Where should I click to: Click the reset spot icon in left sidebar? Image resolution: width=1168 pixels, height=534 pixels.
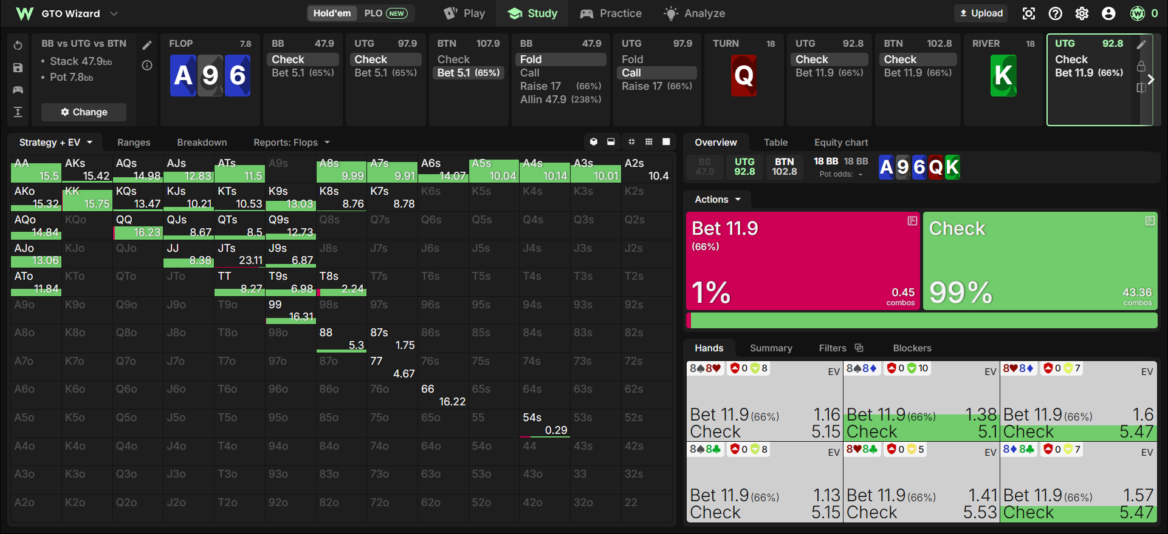[x=18, y=46]
